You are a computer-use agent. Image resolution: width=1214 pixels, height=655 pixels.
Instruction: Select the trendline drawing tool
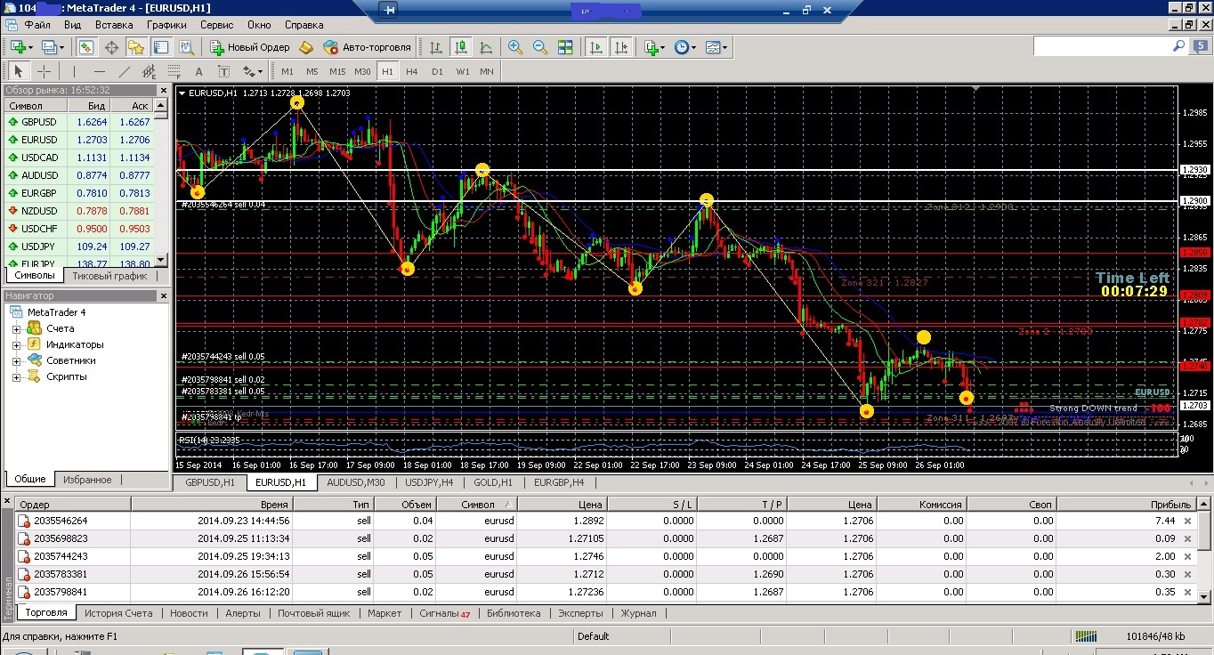pos(125,71)
